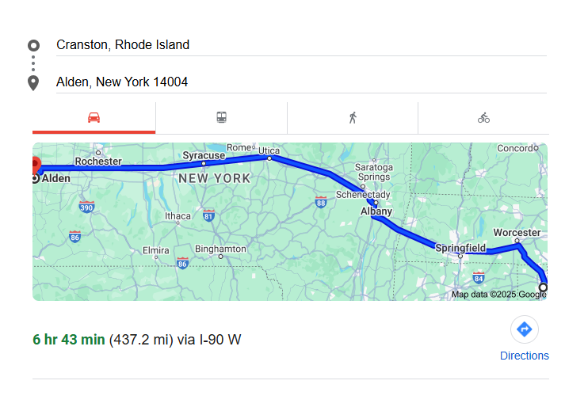Choose the walking mode icon

(x=353, y=118)
